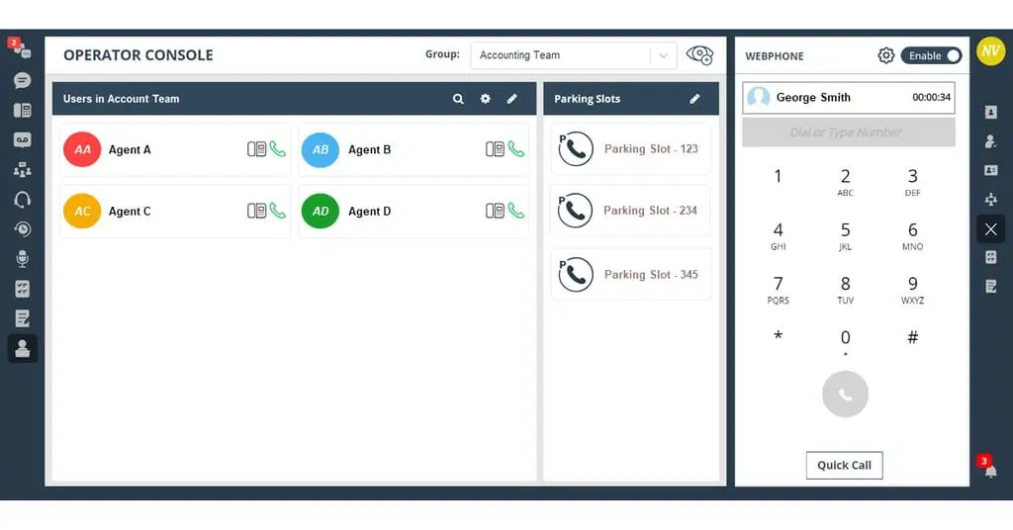Edit the Users in Account Team list
1013x530 pixels.
click(511, 99)
